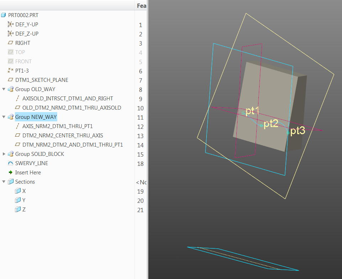Select AXIS_NRM2_DTM1_THRU_PT1 label

pyautogui.click(x=58, y=126)
